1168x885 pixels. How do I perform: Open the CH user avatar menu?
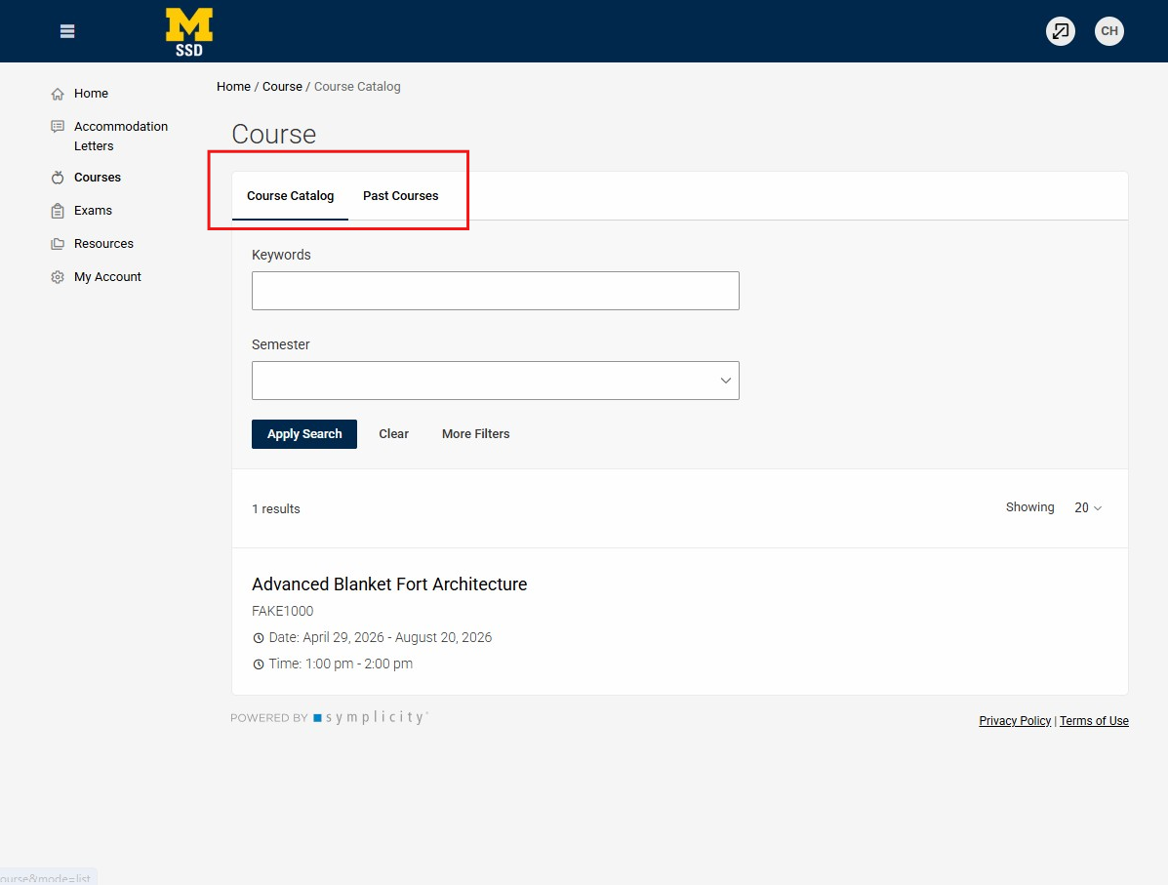[1108, 31]
